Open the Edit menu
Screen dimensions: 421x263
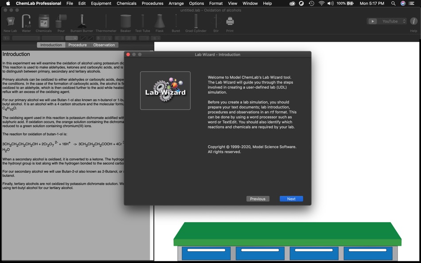pos(82,4)
